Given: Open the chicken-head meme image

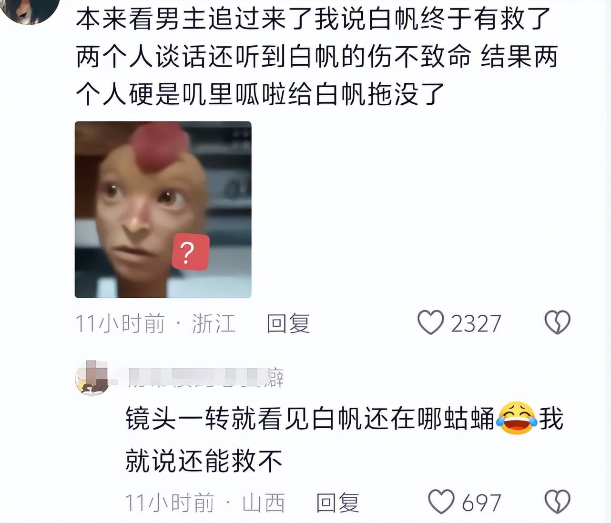Looking at the screenshot, I should pyautogui.click(x=163, y=210).
